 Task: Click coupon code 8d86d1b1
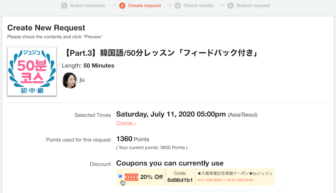(180, 180)
